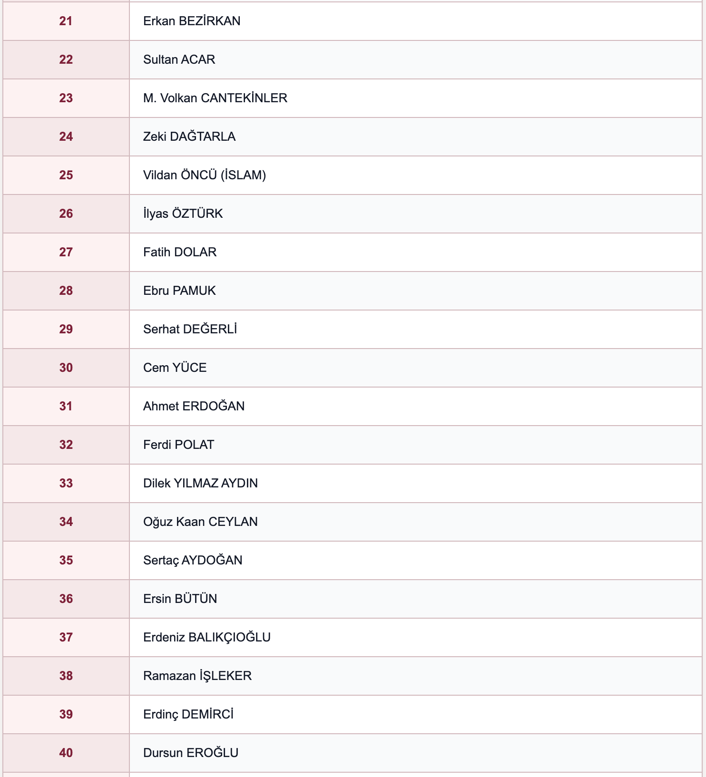
Task: Click M. Volkan CANTEKİNLER entry
Action: (215, 98)
